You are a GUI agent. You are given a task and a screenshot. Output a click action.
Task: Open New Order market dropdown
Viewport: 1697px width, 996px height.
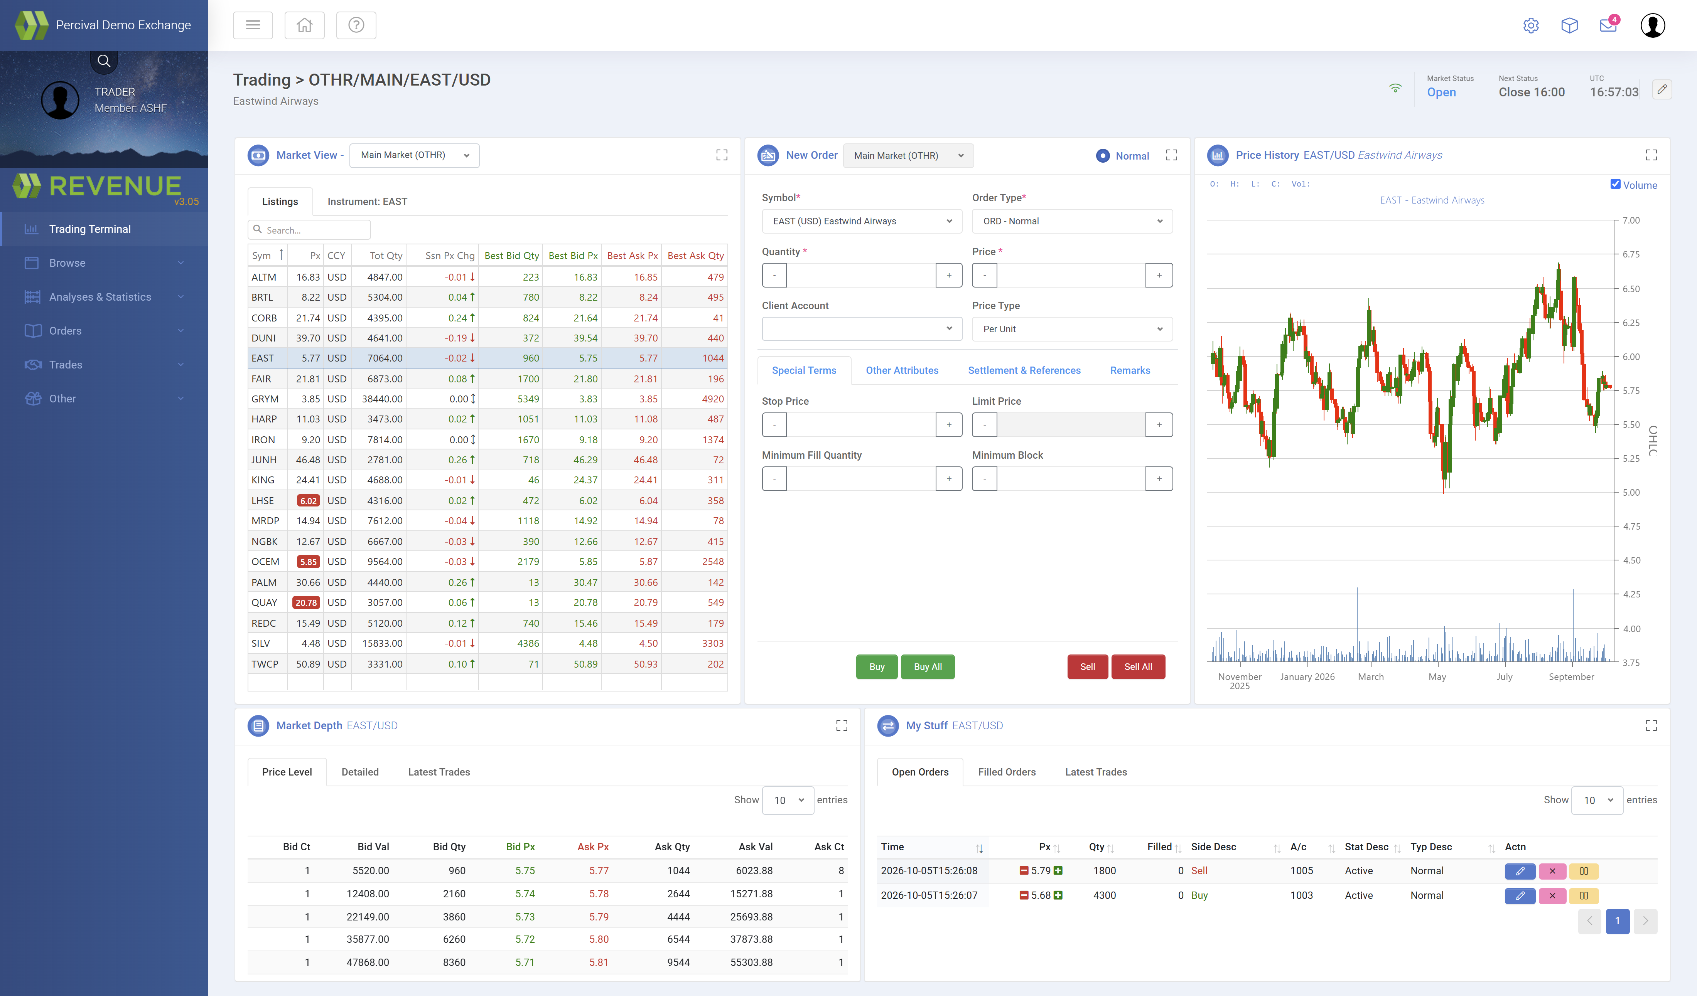[x=908, y=156]
